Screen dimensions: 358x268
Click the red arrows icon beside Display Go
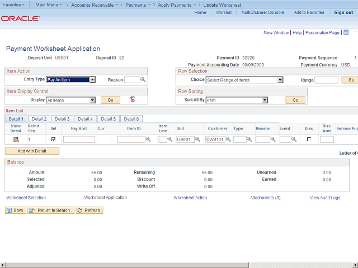[132, 99]
